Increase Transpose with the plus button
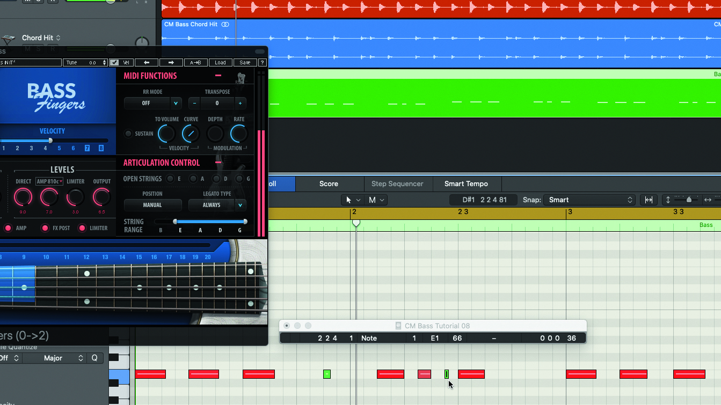 [240, 103]
